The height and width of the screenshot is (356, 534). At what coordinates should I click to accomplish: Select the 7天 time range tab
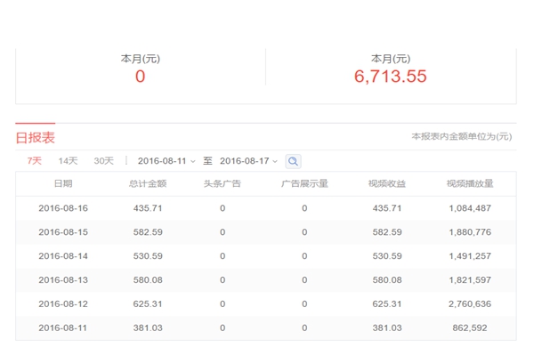coord(35,161)
